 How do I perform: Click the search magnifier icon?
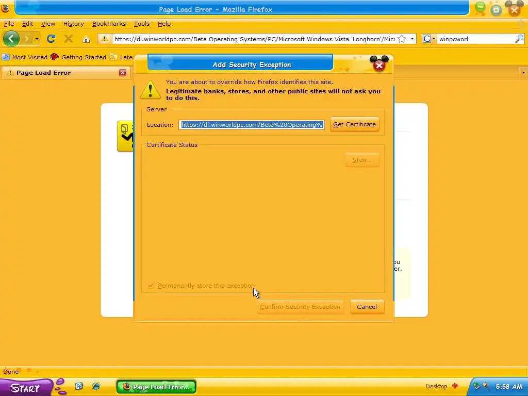coord(519,39)
